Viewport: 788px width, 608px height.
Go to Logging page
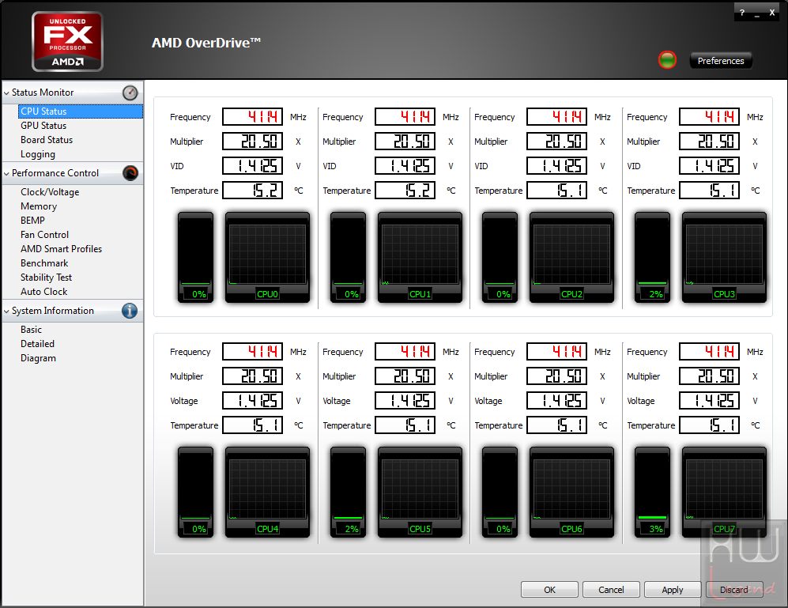click(38, 154)
